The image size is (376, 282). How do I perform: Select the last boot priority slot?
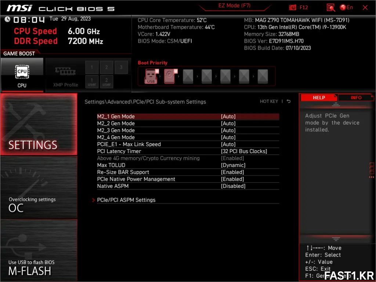pos(263,76)
